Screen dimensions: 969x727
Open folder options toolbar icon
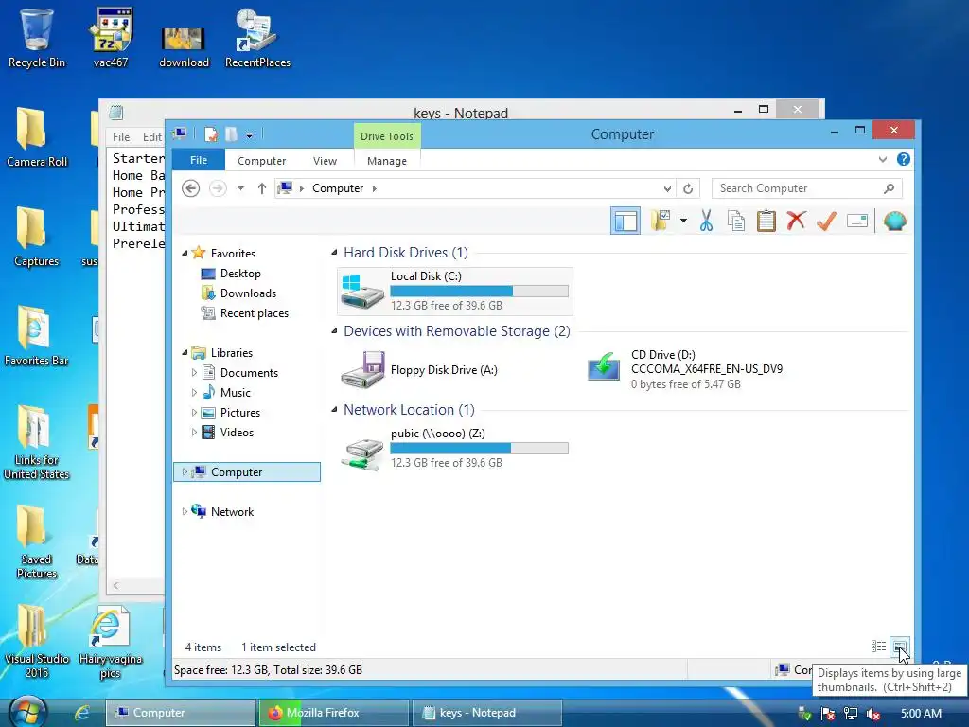pos(661,221)
